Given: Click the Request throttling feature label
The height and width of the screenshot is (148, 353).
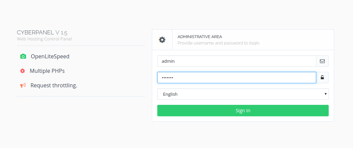Looking at the screenshot, I should 54,85.
